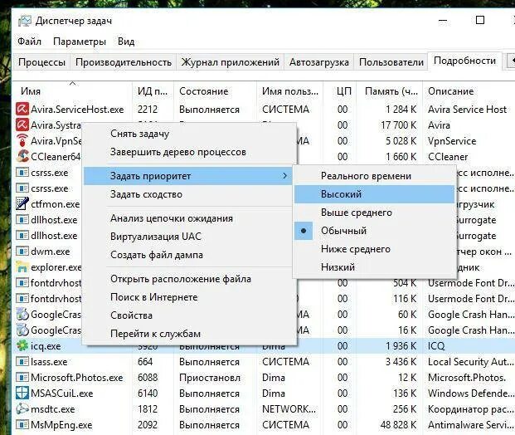Image resolution: width=515 pixels, height=435 pixels.
Task: Click the Avira.ServiceHost.exe process icon
Action: [22, 109]
